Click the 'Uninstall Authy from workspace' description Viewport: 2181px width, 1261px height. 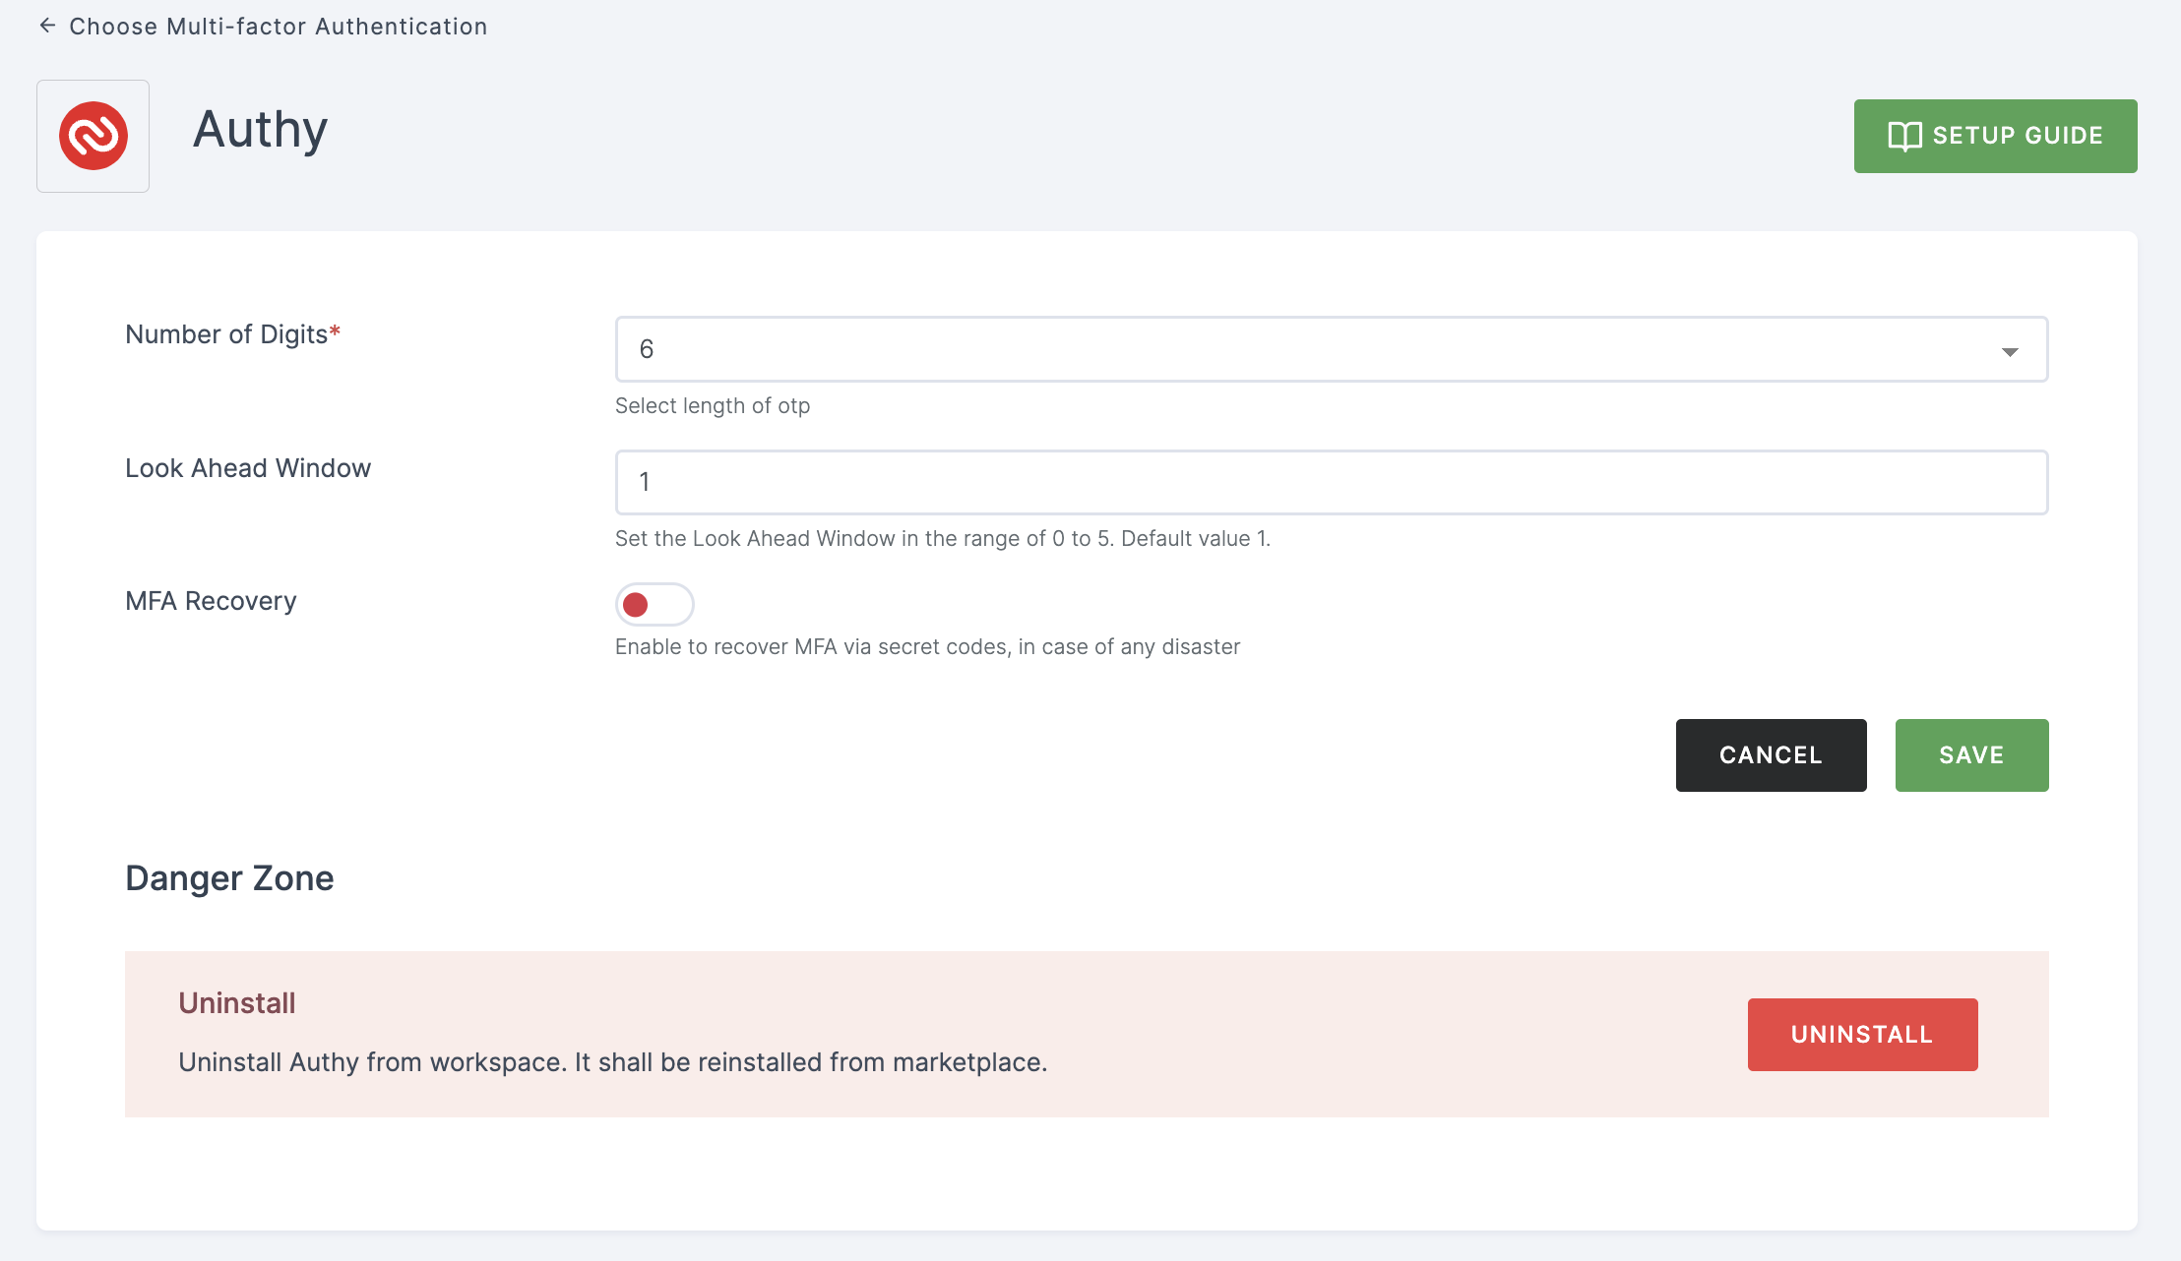coord(613,1062)
